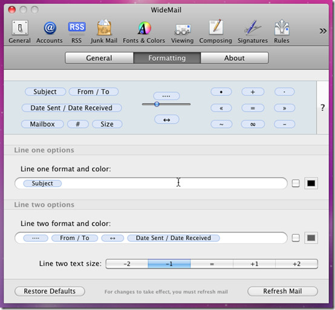The height and width of the screenshot is (310, 335).
Task: Click the plus symbol token
Action: (253, 92)
